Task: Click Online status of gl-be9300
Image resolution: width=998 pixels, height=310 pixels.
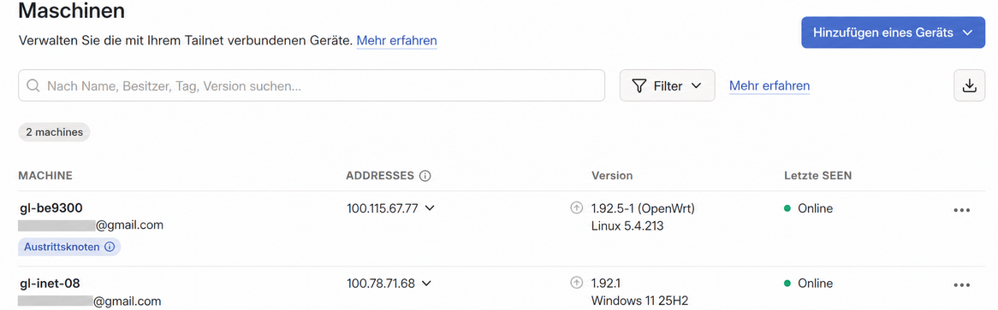Action: coord(808,208)
